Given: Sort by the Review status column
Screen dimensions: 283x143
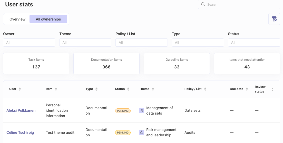Looking at the screenshot, I should (x=272, y=89).
